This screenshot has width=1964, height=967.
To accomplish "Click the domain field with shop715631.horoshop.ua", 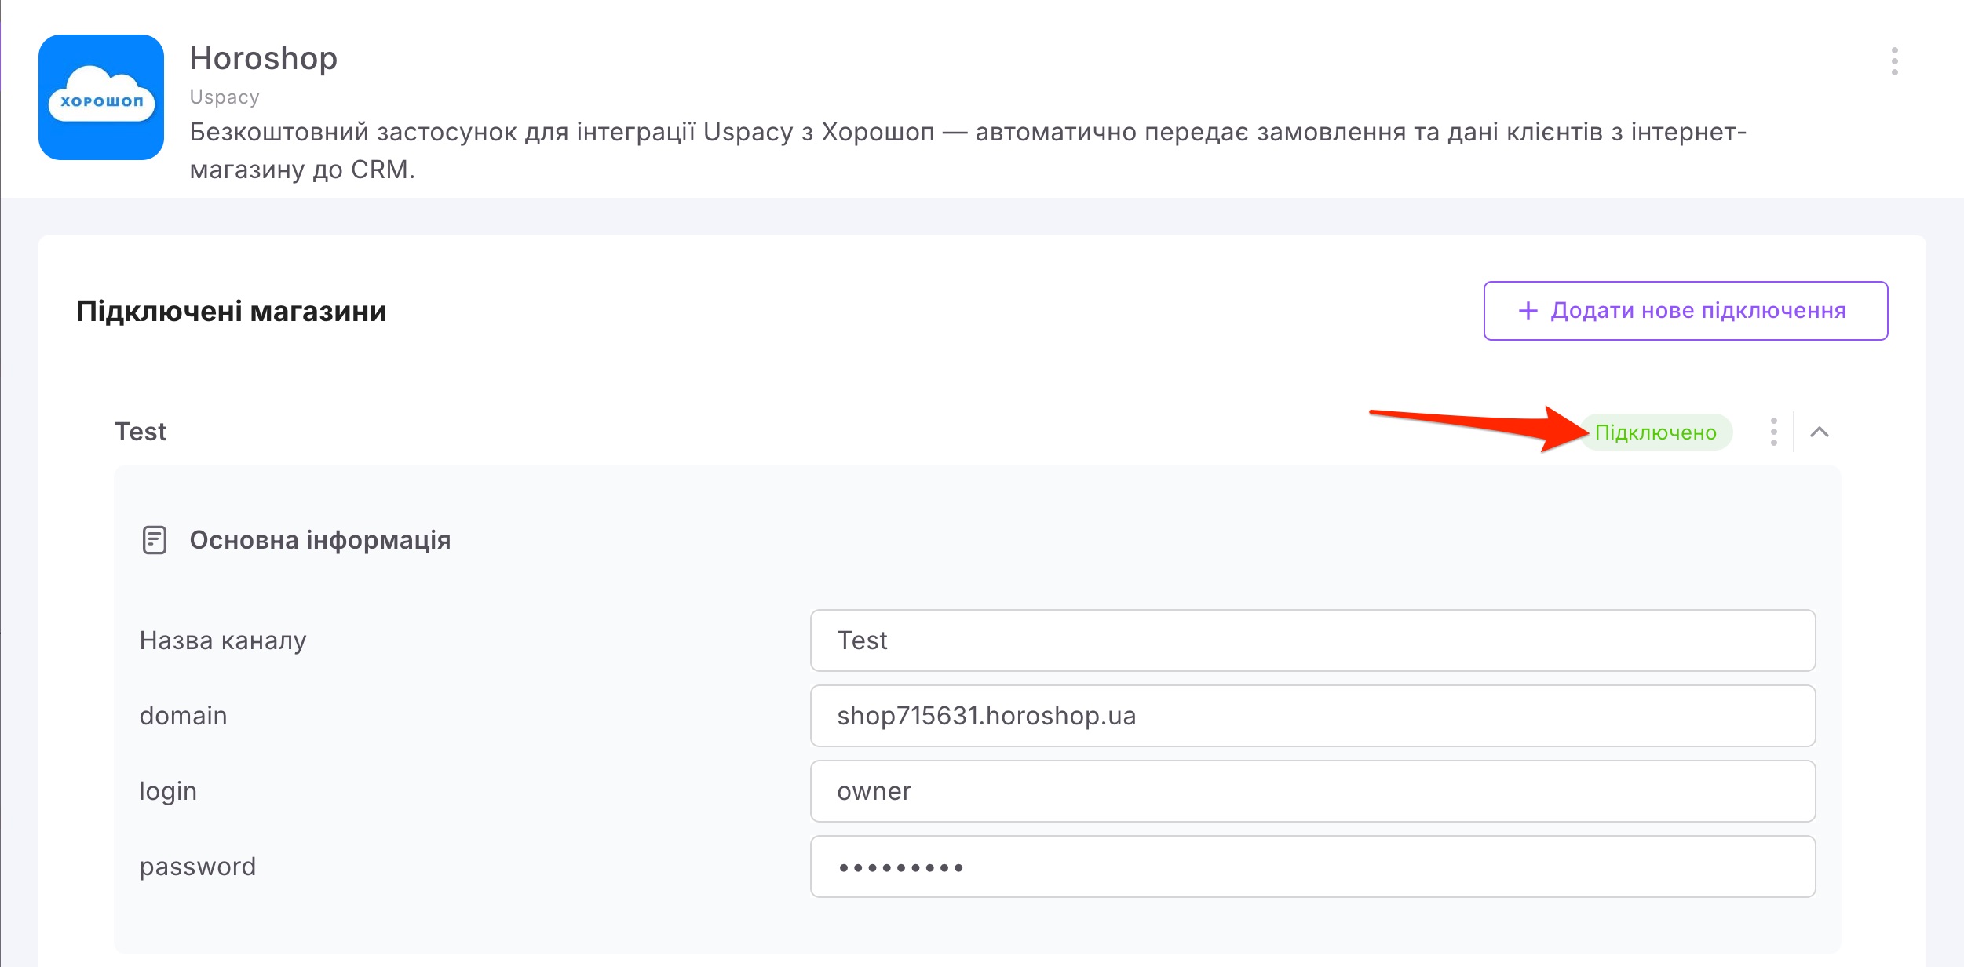I will click(x=1312, y=716).
